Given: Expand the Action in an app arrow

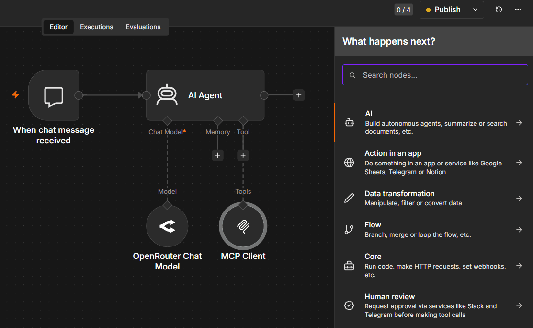Looking at the screenshot, I should click(519, 163).
